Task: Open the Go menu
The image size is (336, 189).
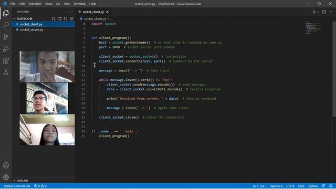Action: [58, 4]
